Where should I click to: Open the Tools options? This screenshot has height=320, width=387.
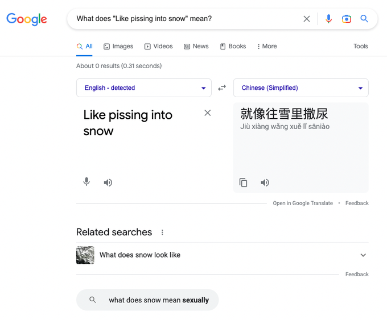point(361,47)
